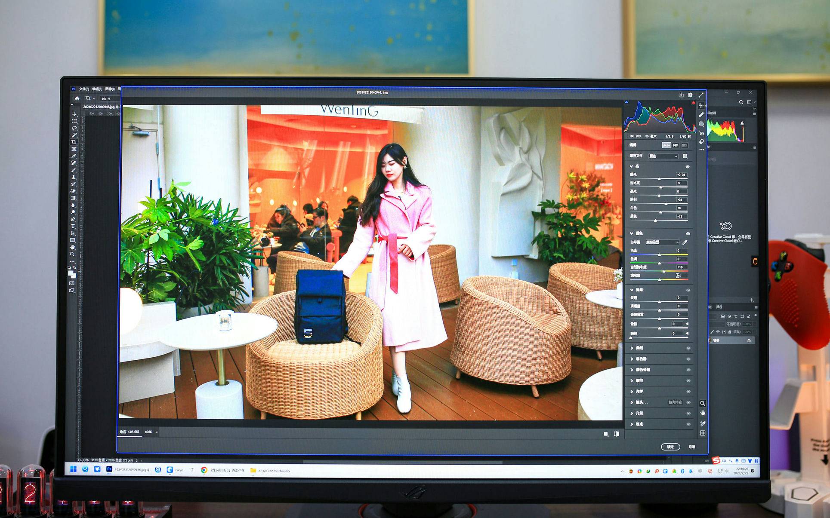
Task: Toggle visibility of the 曲线 panel edits
Action: tap(688, 348)
